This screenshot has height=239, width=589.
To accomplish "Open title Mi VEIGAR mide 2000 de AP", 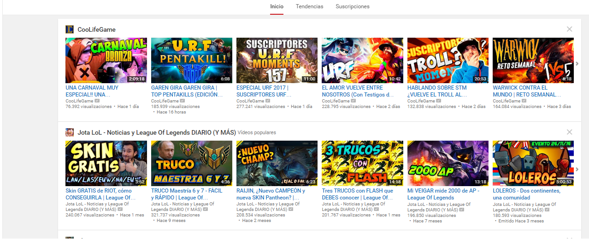I will point(443,194).
